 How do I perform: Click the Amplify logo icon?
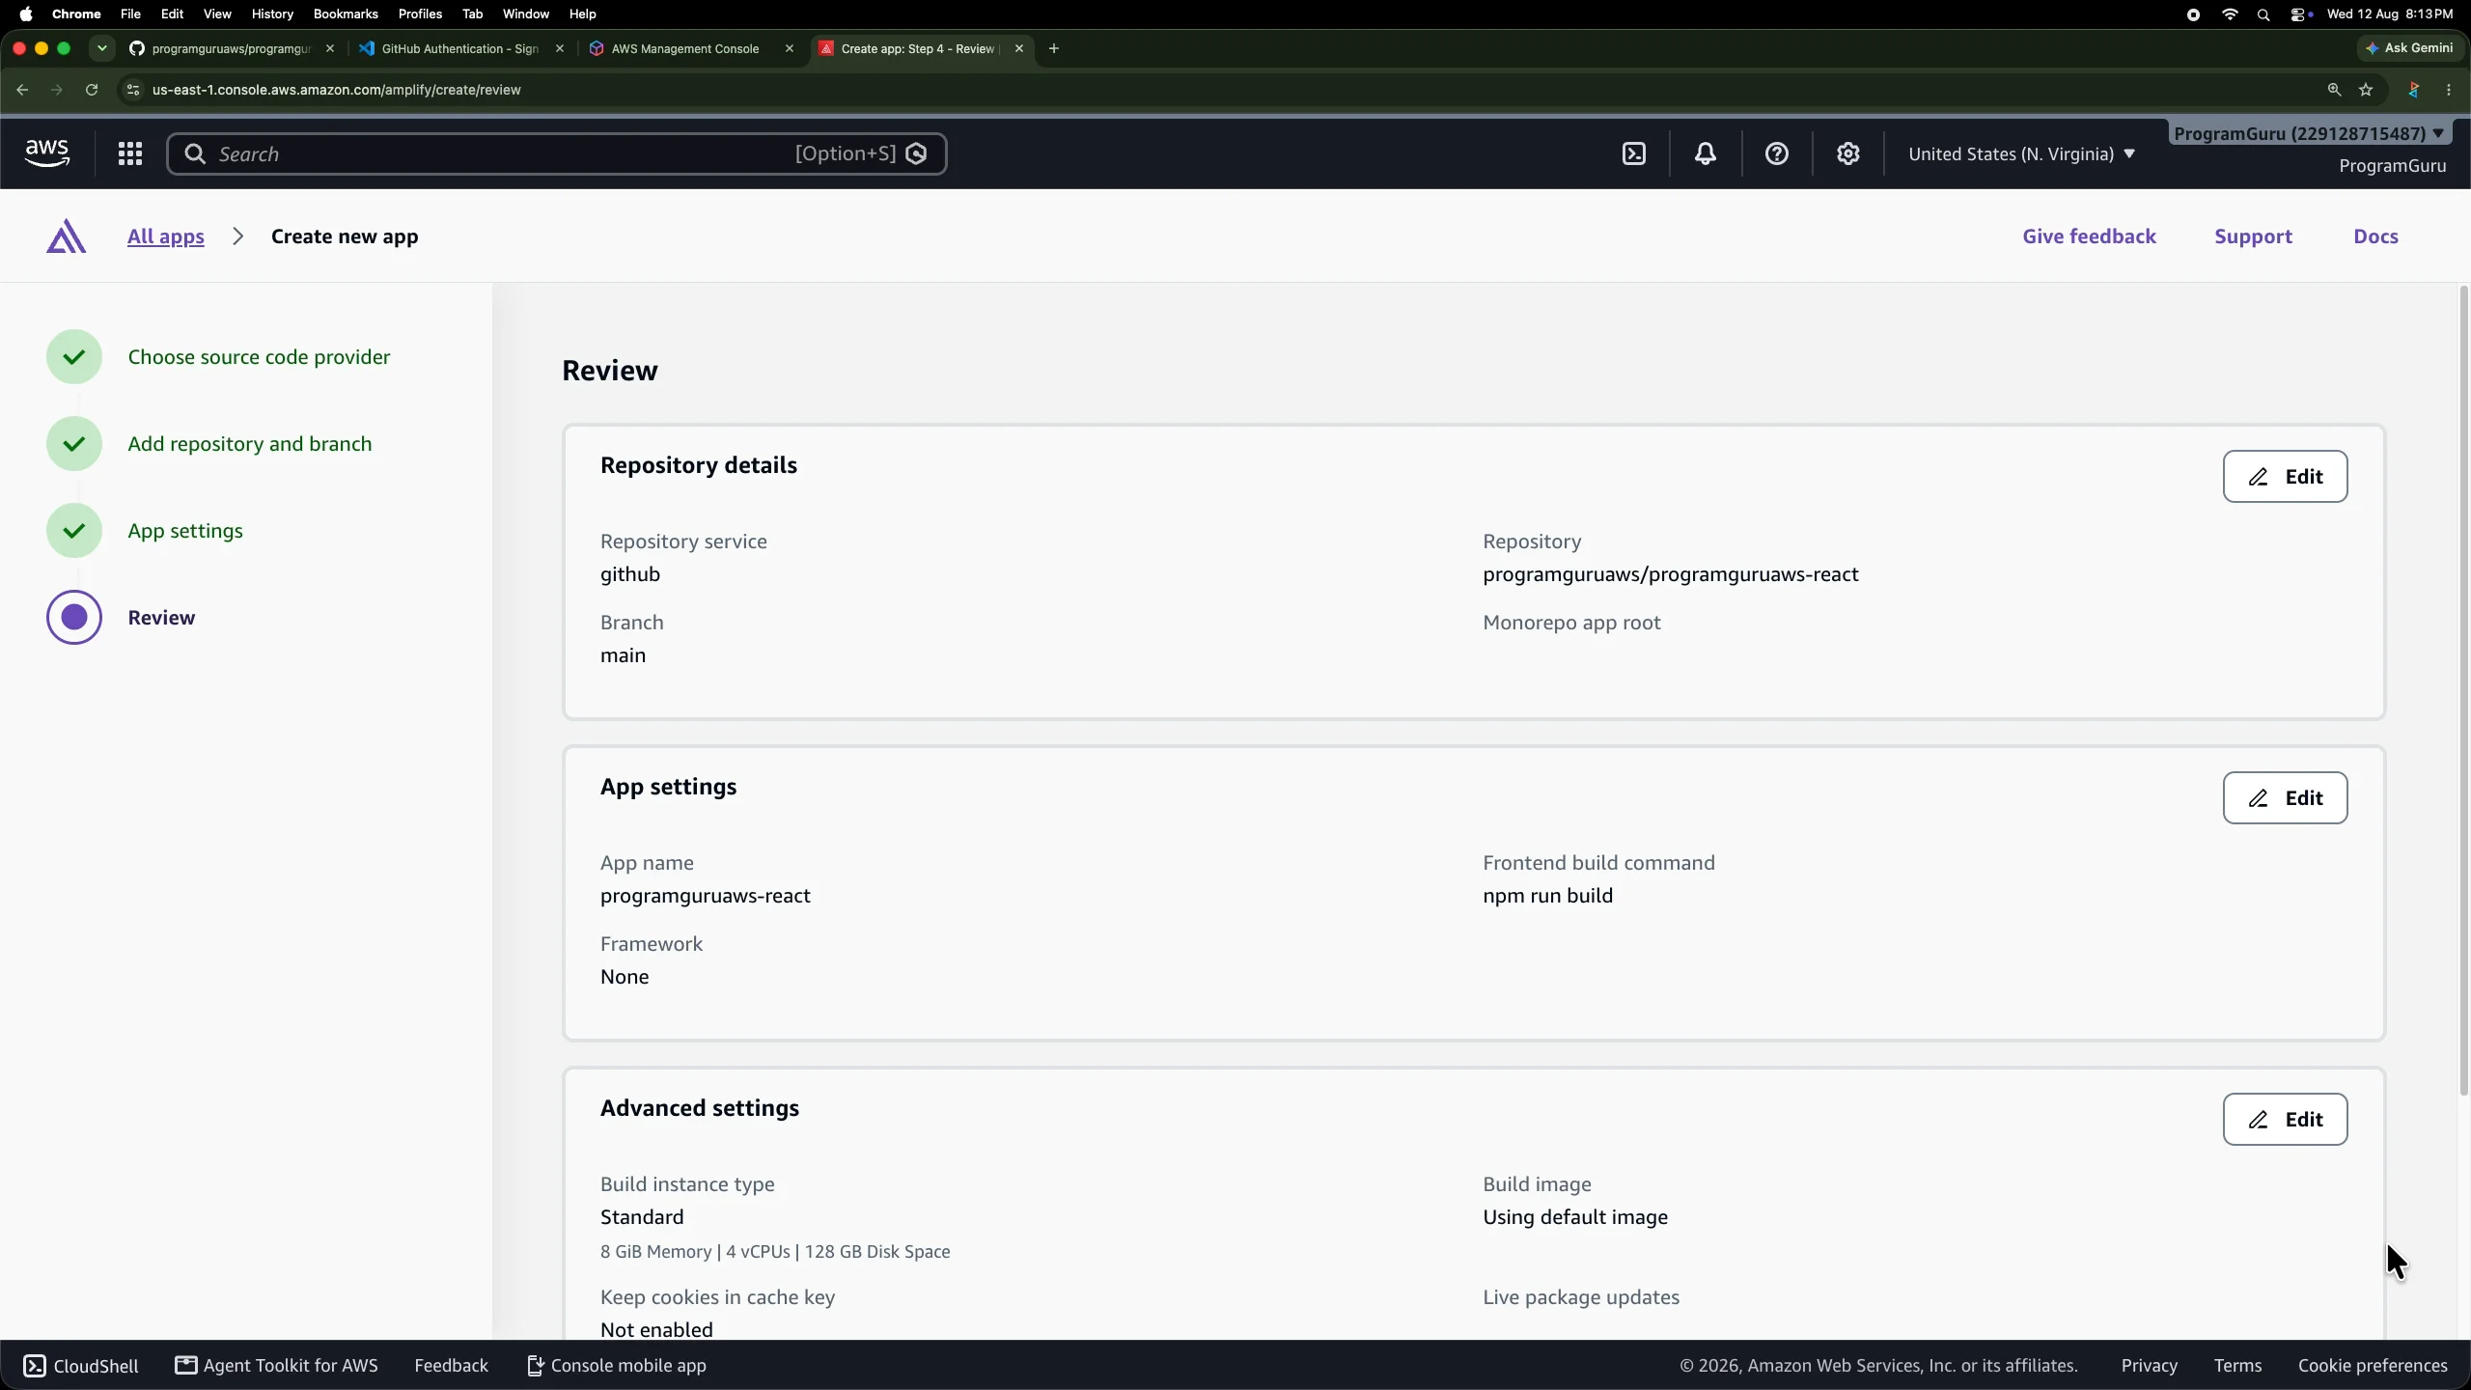point(67,236)
